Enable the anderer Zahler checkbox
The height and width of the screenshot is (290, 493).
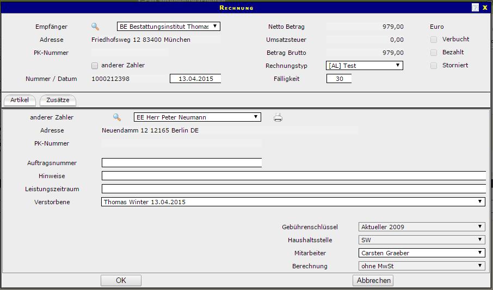point(95,66)
